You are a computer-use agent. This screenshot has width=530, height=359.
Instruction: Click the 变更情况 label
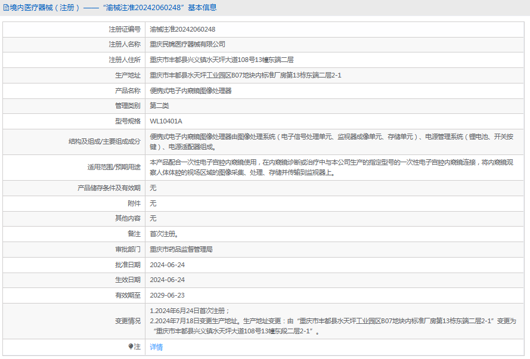(128, 321)
